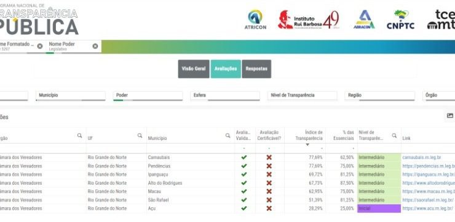The image size is (455, 222).
Task: Click the Município column search icon
Action: click(x=228, y=136)
